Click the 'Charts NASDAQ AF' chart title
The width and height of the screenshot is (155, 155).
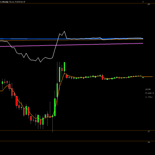click(x=17, y=2)
